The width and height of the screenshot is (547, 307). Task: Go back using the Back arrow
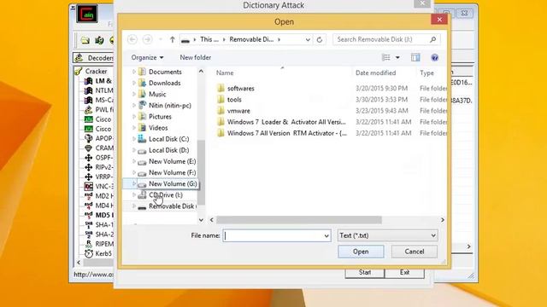(x=132, y=39)
